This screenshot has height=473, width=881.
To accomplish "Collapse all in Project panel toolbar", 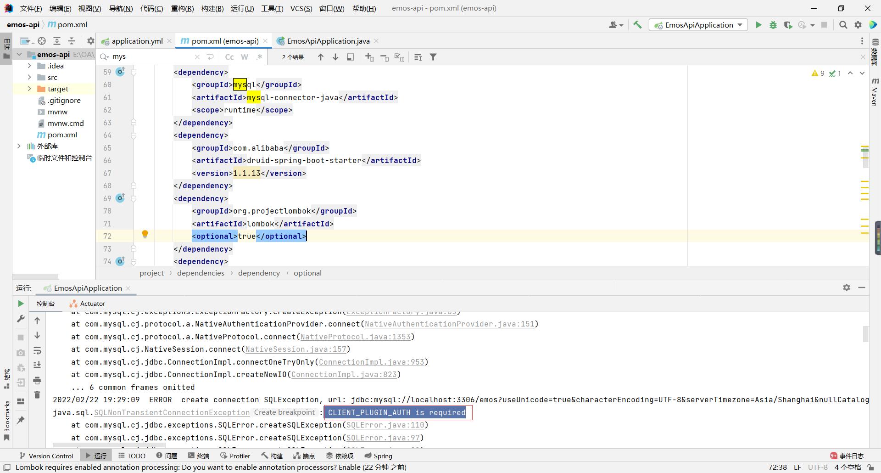I will click(x=72, y=41).
